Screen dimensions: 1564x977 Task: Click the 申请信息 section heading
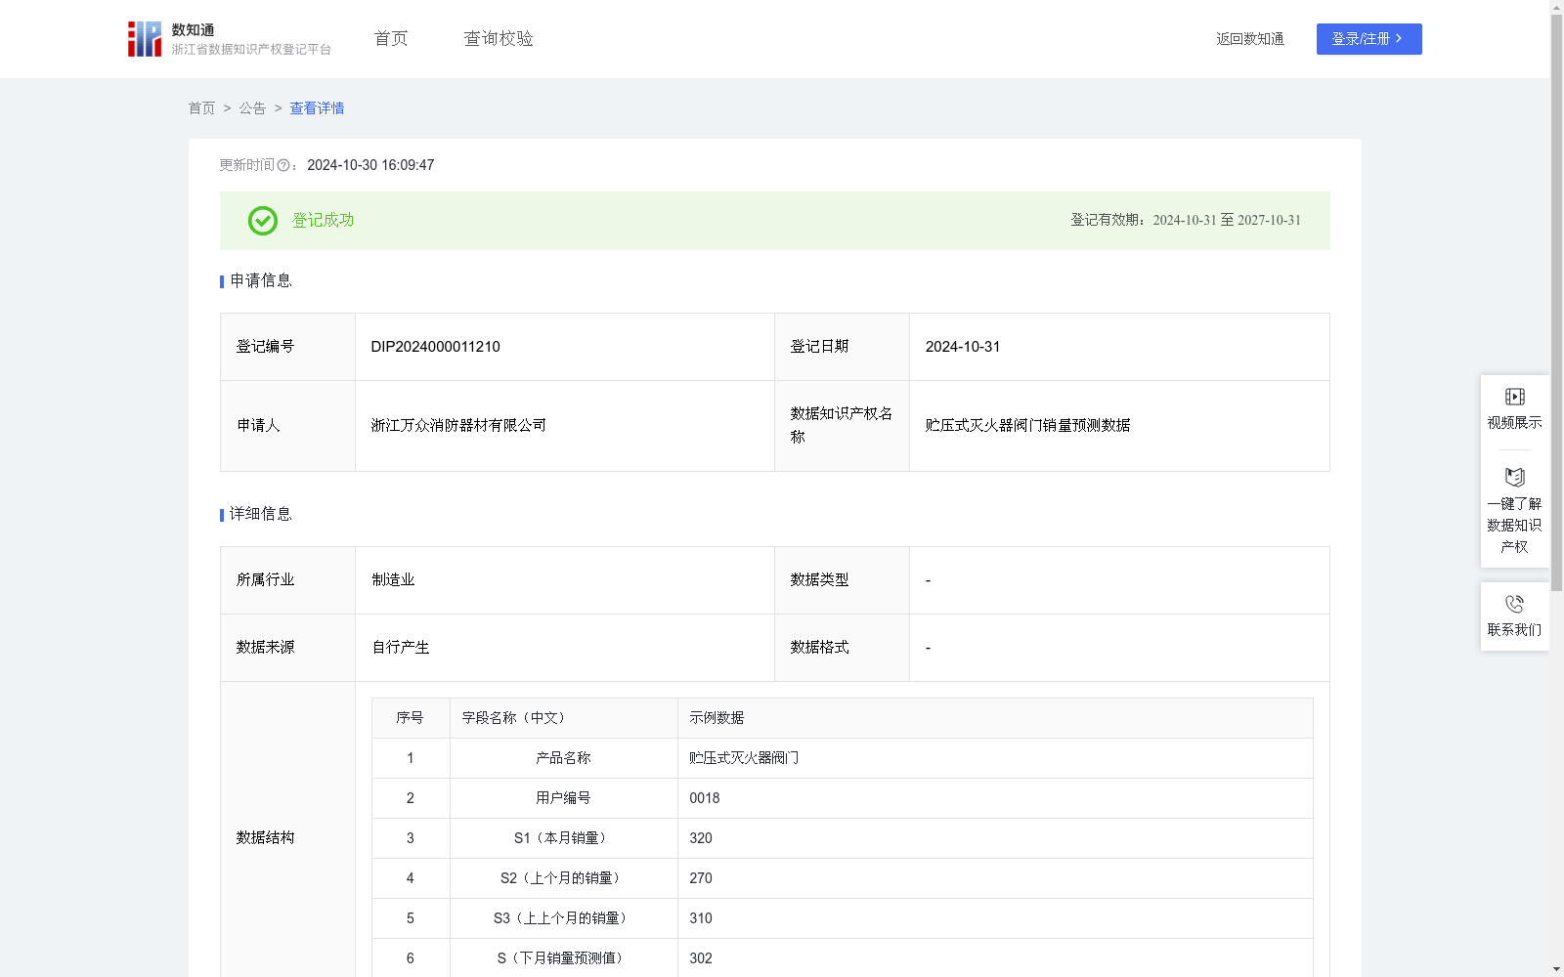click(261, 281)
